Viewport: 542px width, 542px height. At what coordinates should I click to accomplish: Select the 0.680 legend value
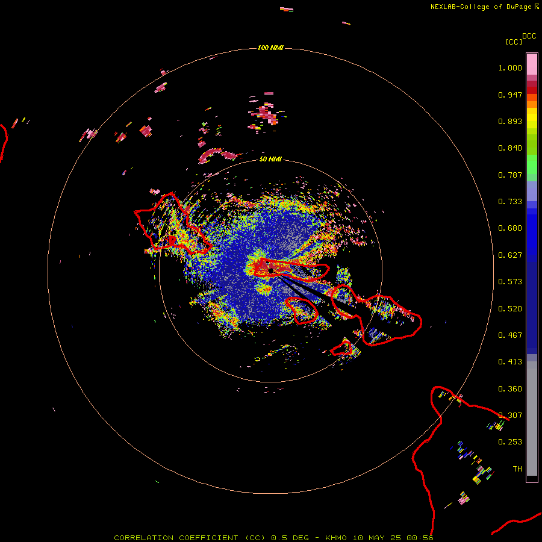pyautogui.click(x=510, y=228)
